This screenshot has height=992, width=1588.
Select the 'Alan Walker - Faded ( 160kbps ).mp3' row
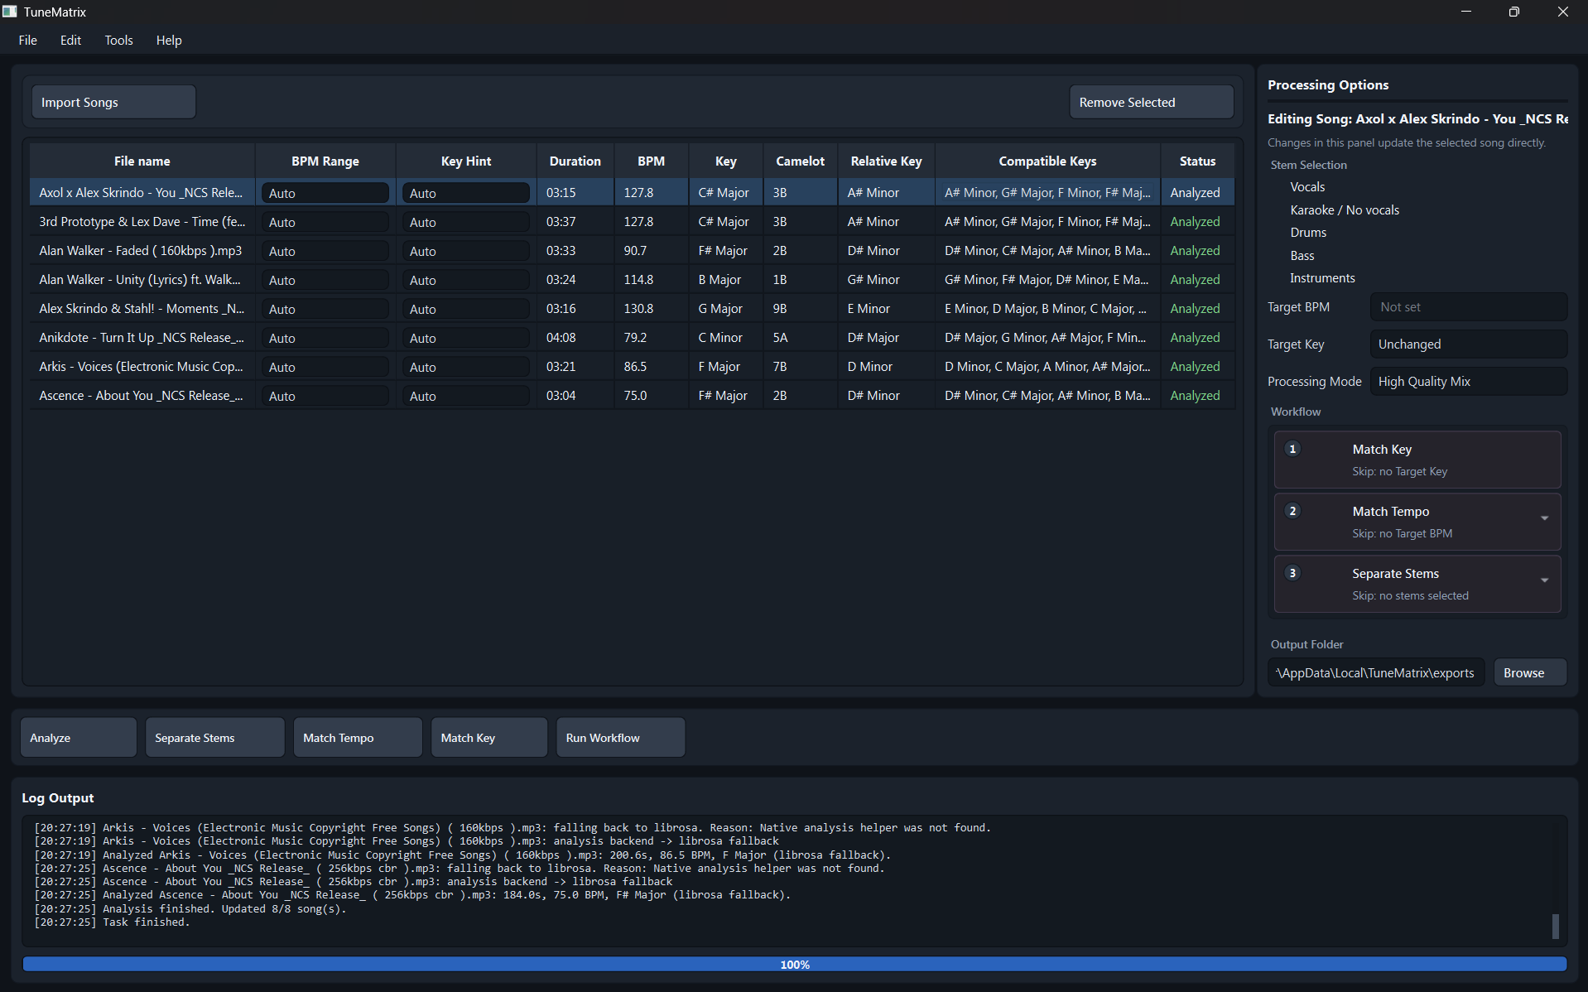click(x=633, y=250)
